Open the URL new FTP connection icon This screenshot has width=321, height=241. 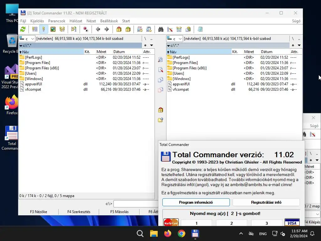(149, 29)
